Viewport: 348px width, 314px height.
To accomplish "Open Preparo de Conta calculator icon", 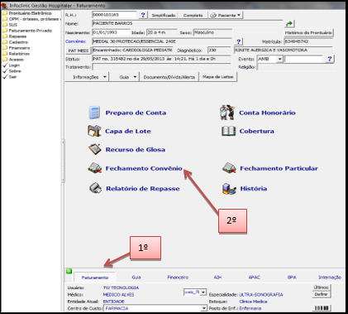I will coord(94,113).
